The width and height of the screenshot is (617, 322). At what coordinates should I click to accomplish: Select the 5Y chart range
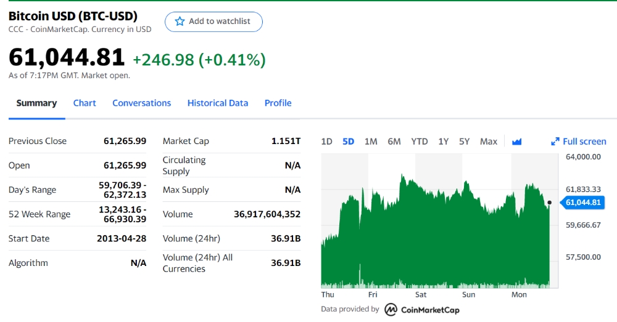pyautogui.click(x=465, y=142)
